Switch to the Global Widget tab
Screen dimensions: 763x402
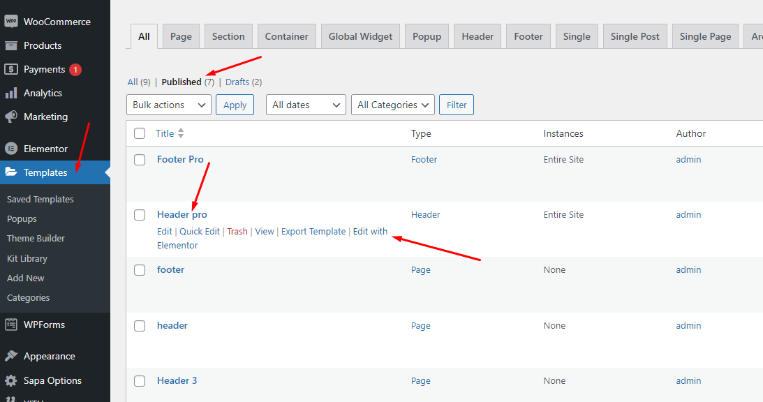coord(360,36)
